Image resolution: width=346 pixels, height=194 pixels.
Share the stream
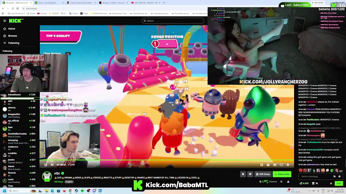281,182
